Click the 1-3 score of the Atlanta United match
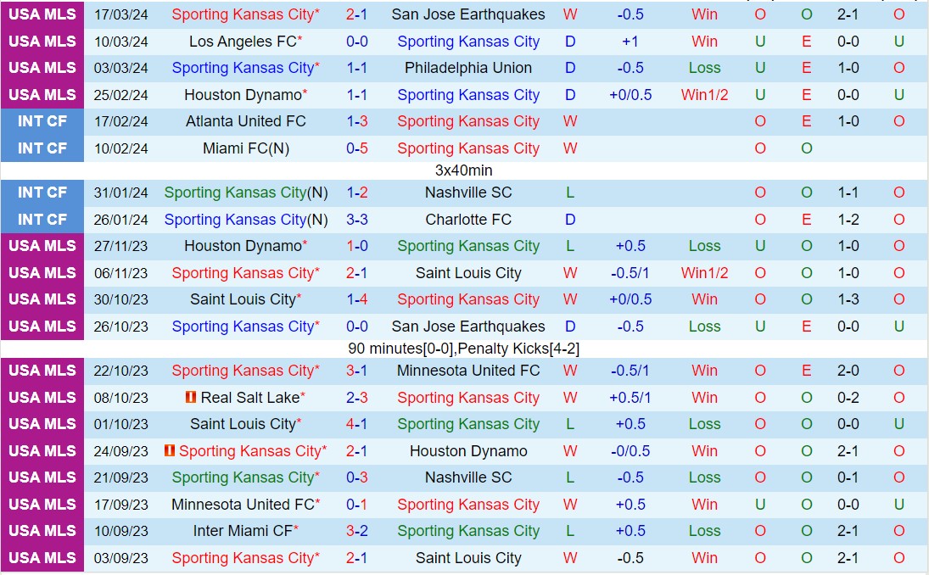Viewport: 929px width, 575px height. (357, 121)
